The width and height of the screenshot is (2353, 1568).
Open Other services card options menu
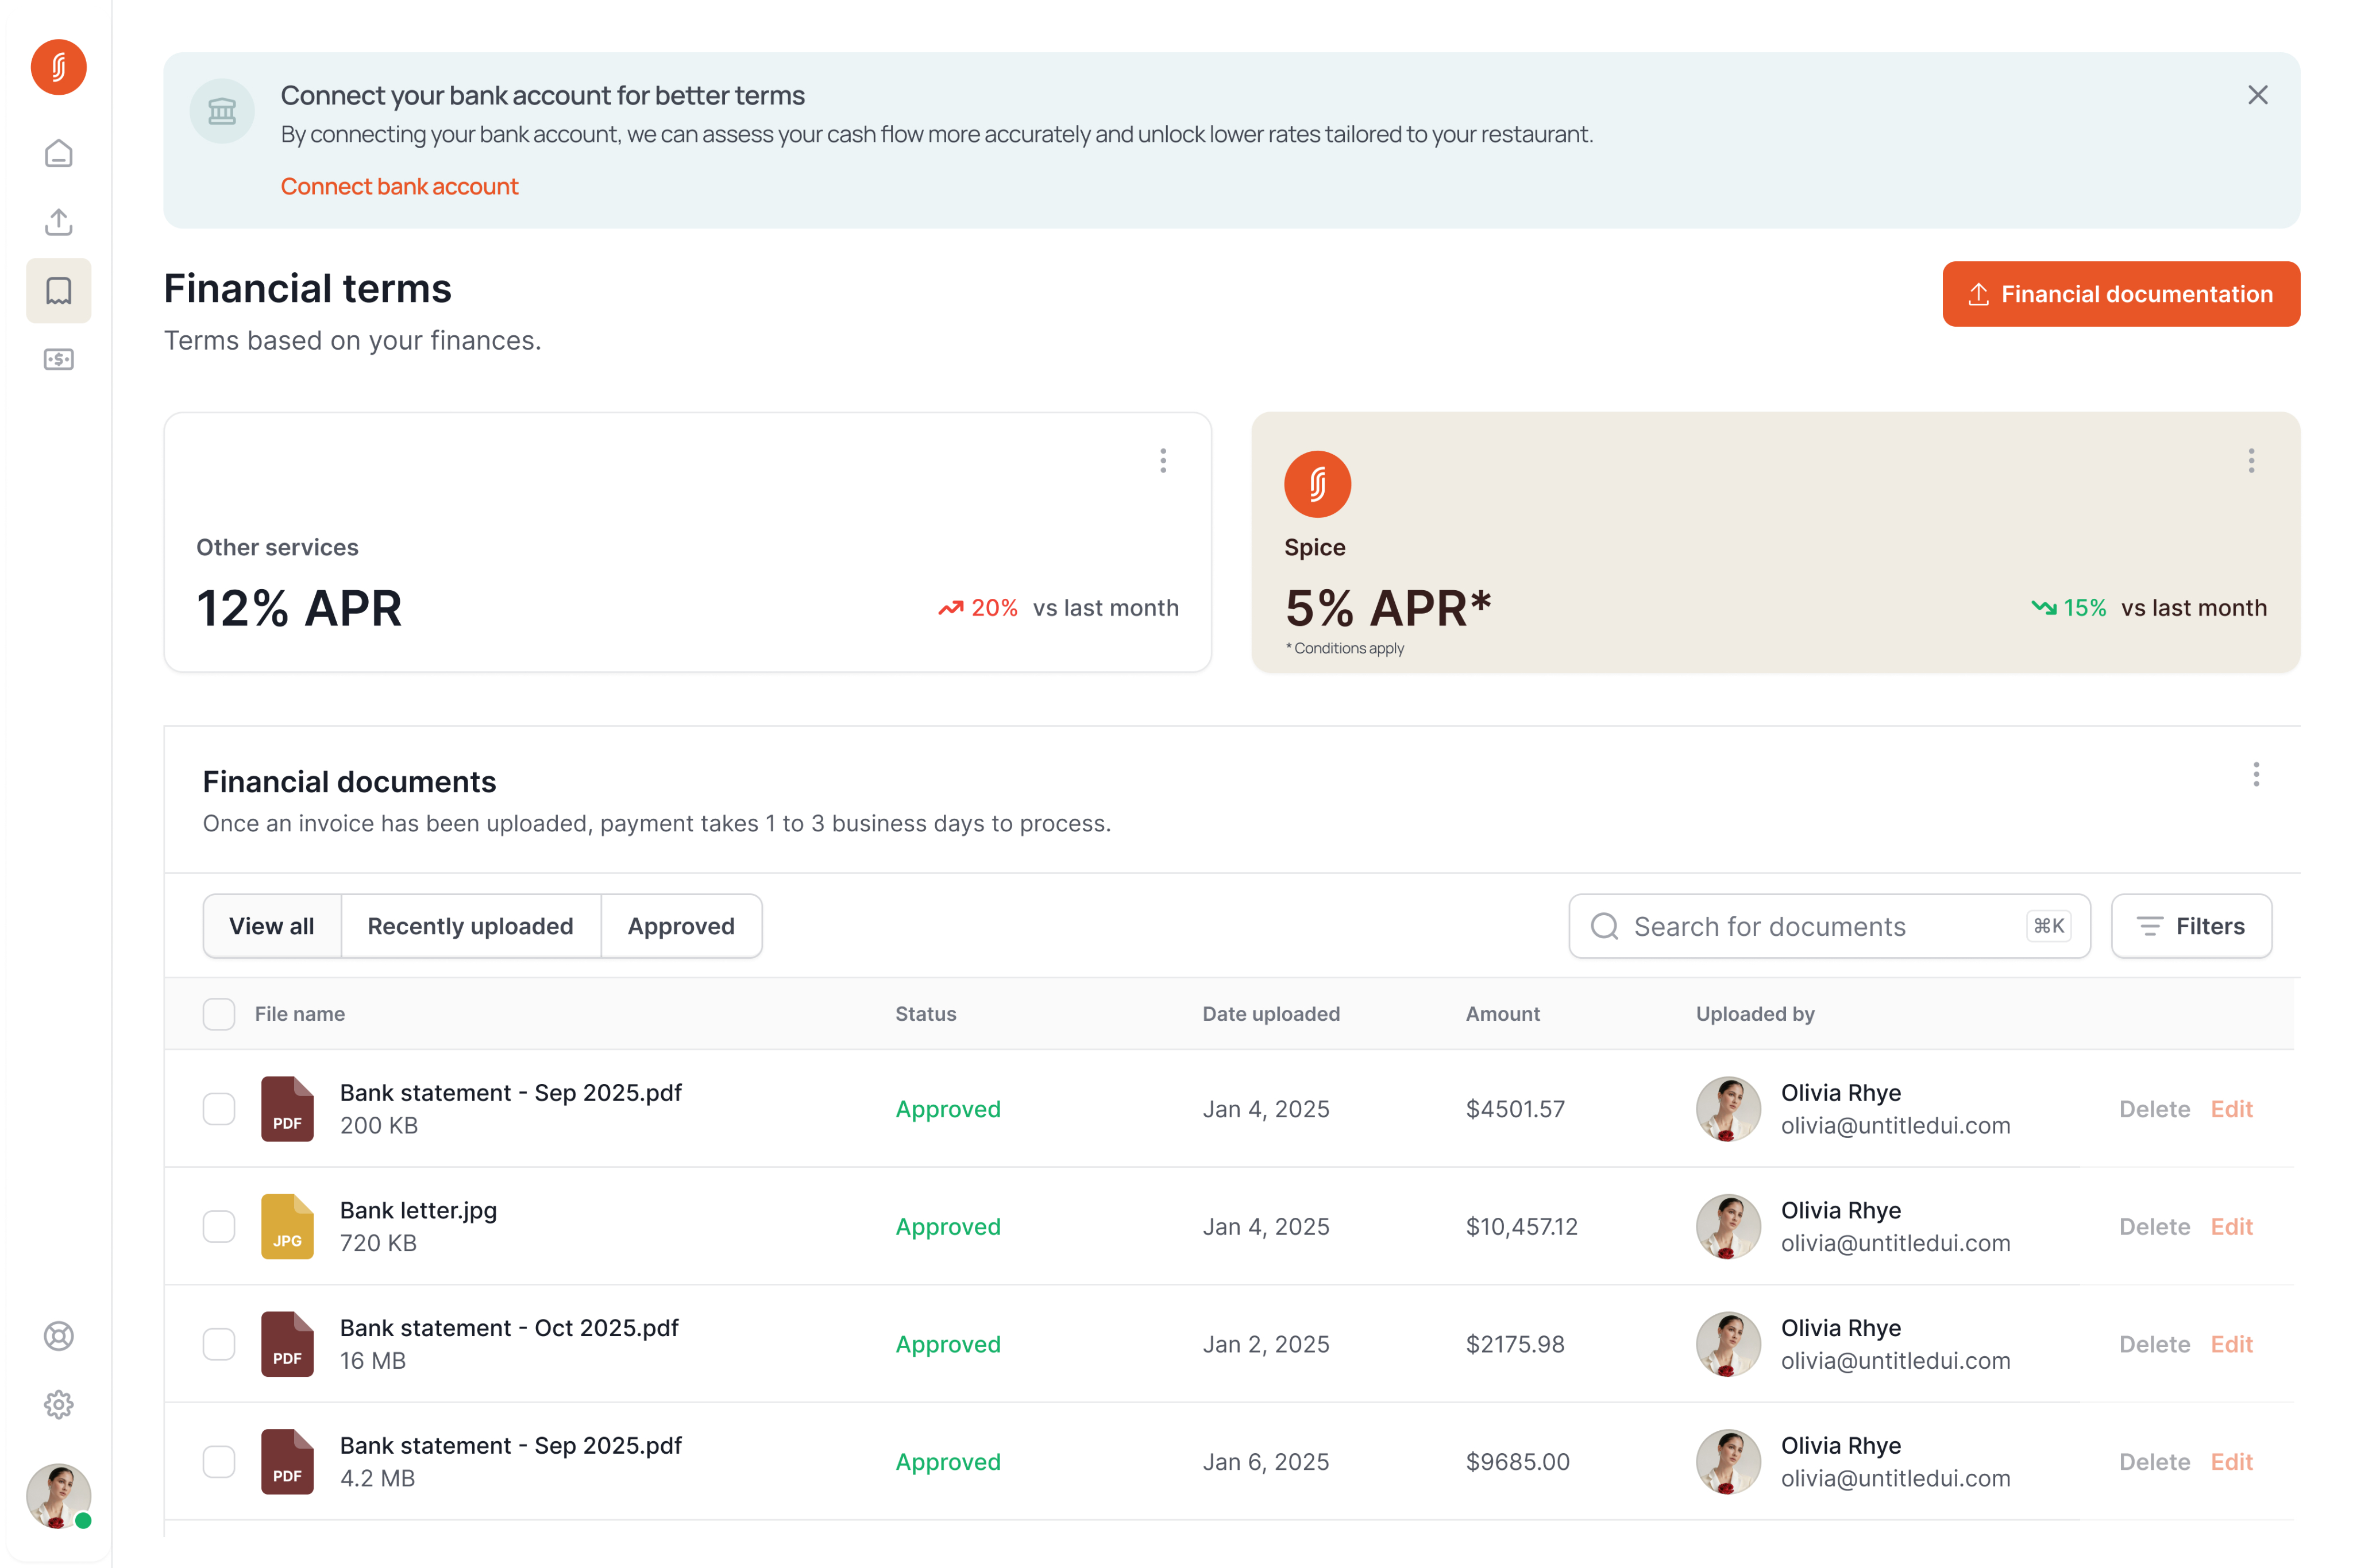1163,460
